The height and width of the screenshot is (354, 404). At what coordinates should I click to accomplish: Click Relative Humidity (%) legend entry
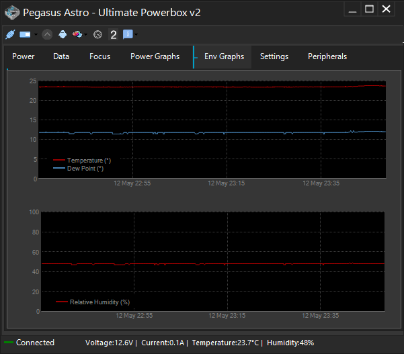click(93, 302)
